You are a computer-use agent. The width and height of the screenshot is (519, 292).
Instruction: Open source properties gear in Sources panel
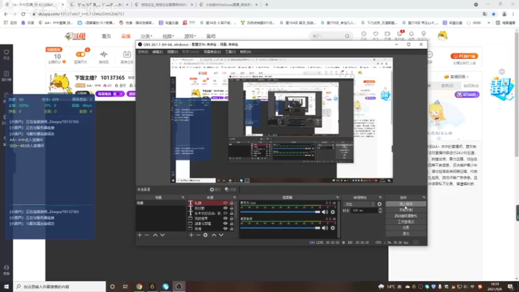tap(206, 235)
